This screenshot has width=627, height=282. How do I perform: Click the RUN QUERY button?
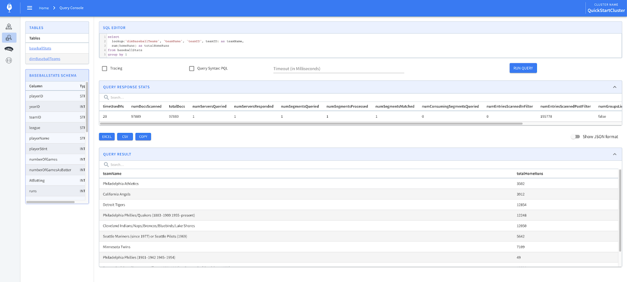pos(523,68)
